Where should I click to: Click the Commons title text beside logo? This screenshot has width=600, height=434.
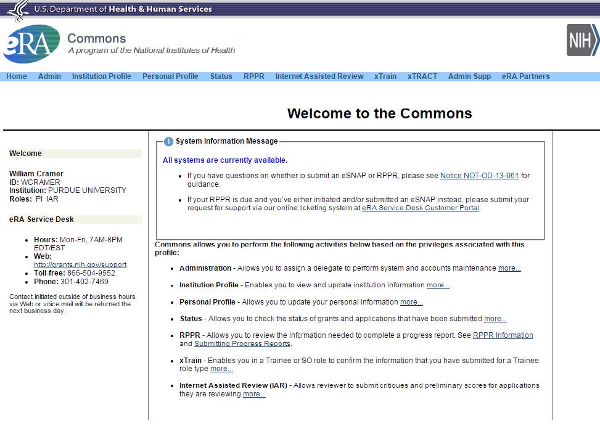click(x=96, y=38)
